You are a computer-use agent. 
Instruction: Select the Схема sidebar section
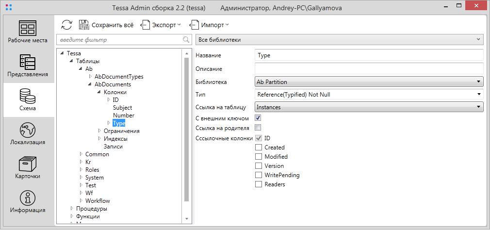tap(28, 99)
